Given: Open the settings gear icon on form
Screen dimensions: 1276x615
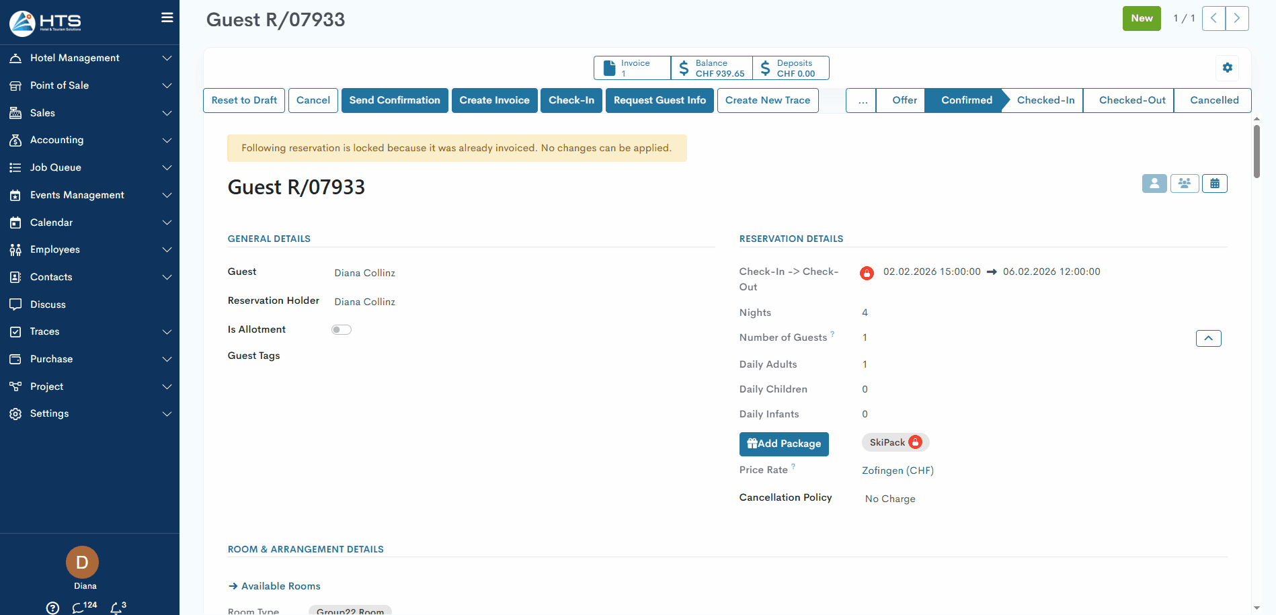Looking at the screenshot, I should [x=1227, y=67].
